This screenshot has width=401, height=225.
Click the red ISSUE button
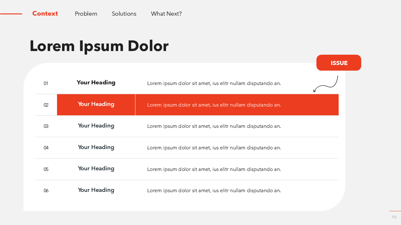pyautogui.click(x=339, y=63)
